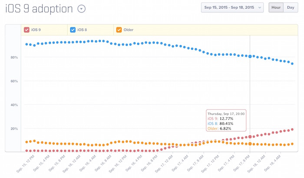Click the iOS 9 adoption chart title
The width and height of the screenshot is (304, 178).
[39, 9]
